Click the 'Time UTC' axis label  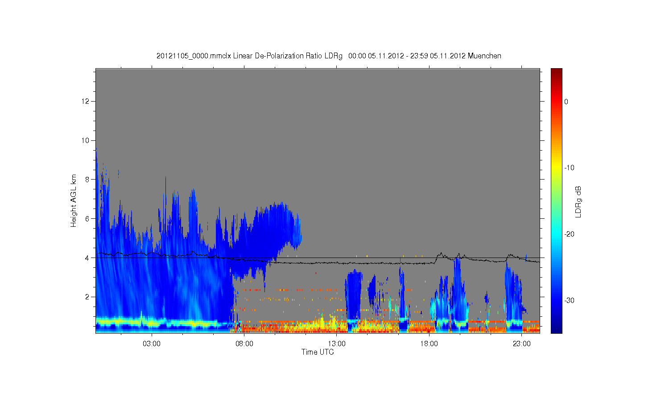pyautogui.click(x=318, y=352)
